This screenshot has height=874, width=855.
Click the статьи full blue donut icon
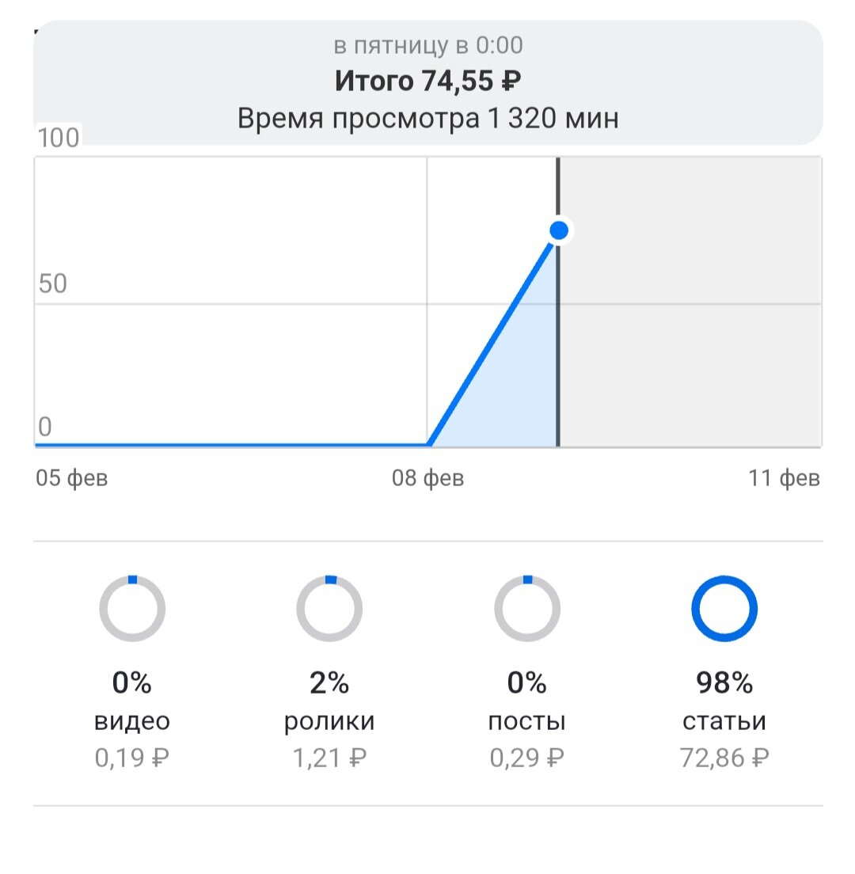pyautogui.click(x=724, y=609)
